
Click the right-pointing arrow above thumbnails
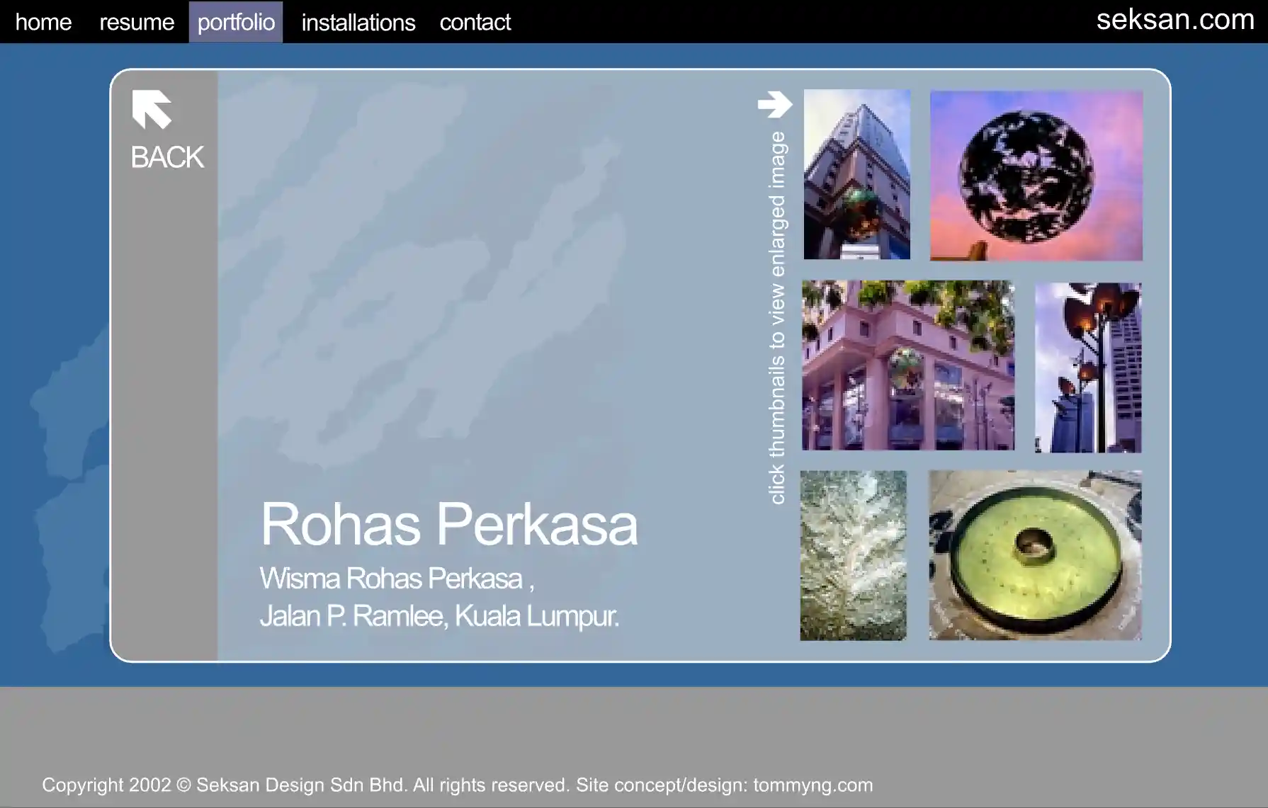click(x=775, y=104)
